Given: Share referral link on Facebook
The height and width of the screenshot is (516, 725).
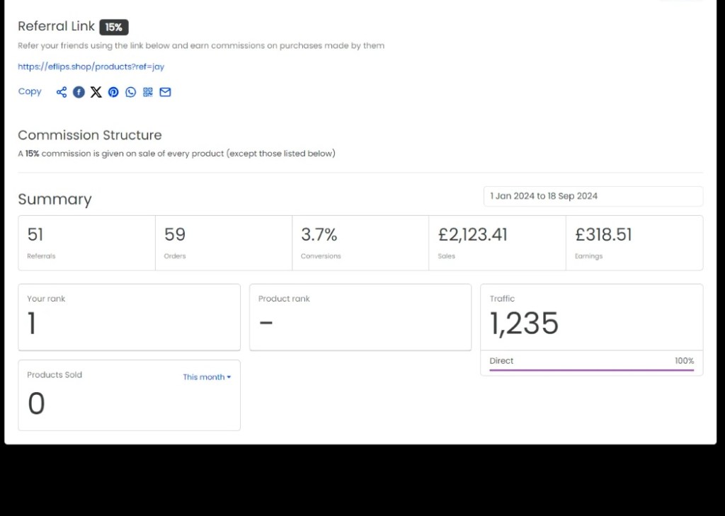Looking at the screenshot, I should (x=79, y=92).
